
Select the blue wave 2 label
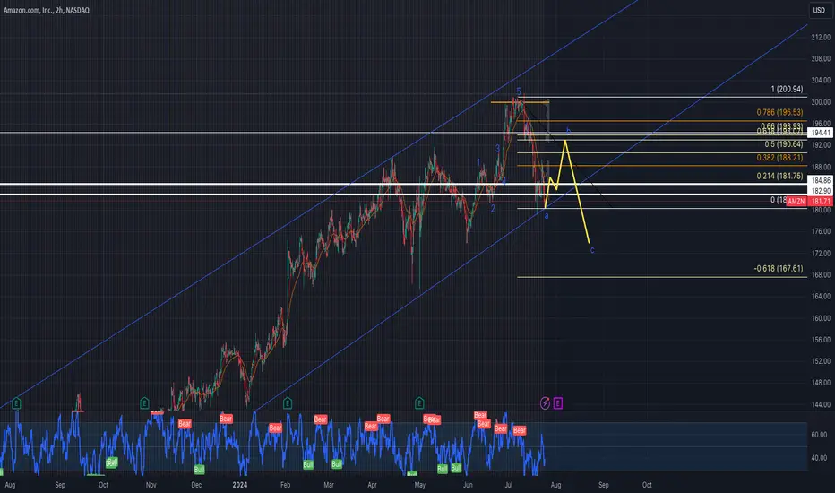pos(493,209)
